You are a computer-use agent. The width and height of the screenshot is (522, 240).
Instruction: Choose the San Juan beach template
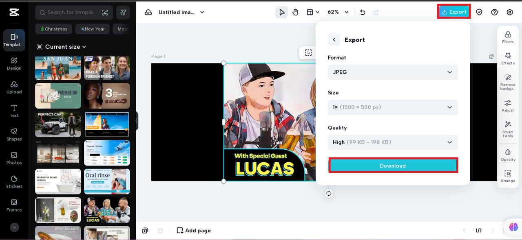[58, 68]
